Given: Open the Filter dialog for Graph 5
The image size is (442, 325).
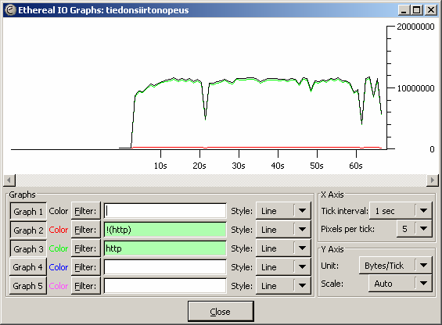Looking at the screenshot, I should [x=86, y=286].
